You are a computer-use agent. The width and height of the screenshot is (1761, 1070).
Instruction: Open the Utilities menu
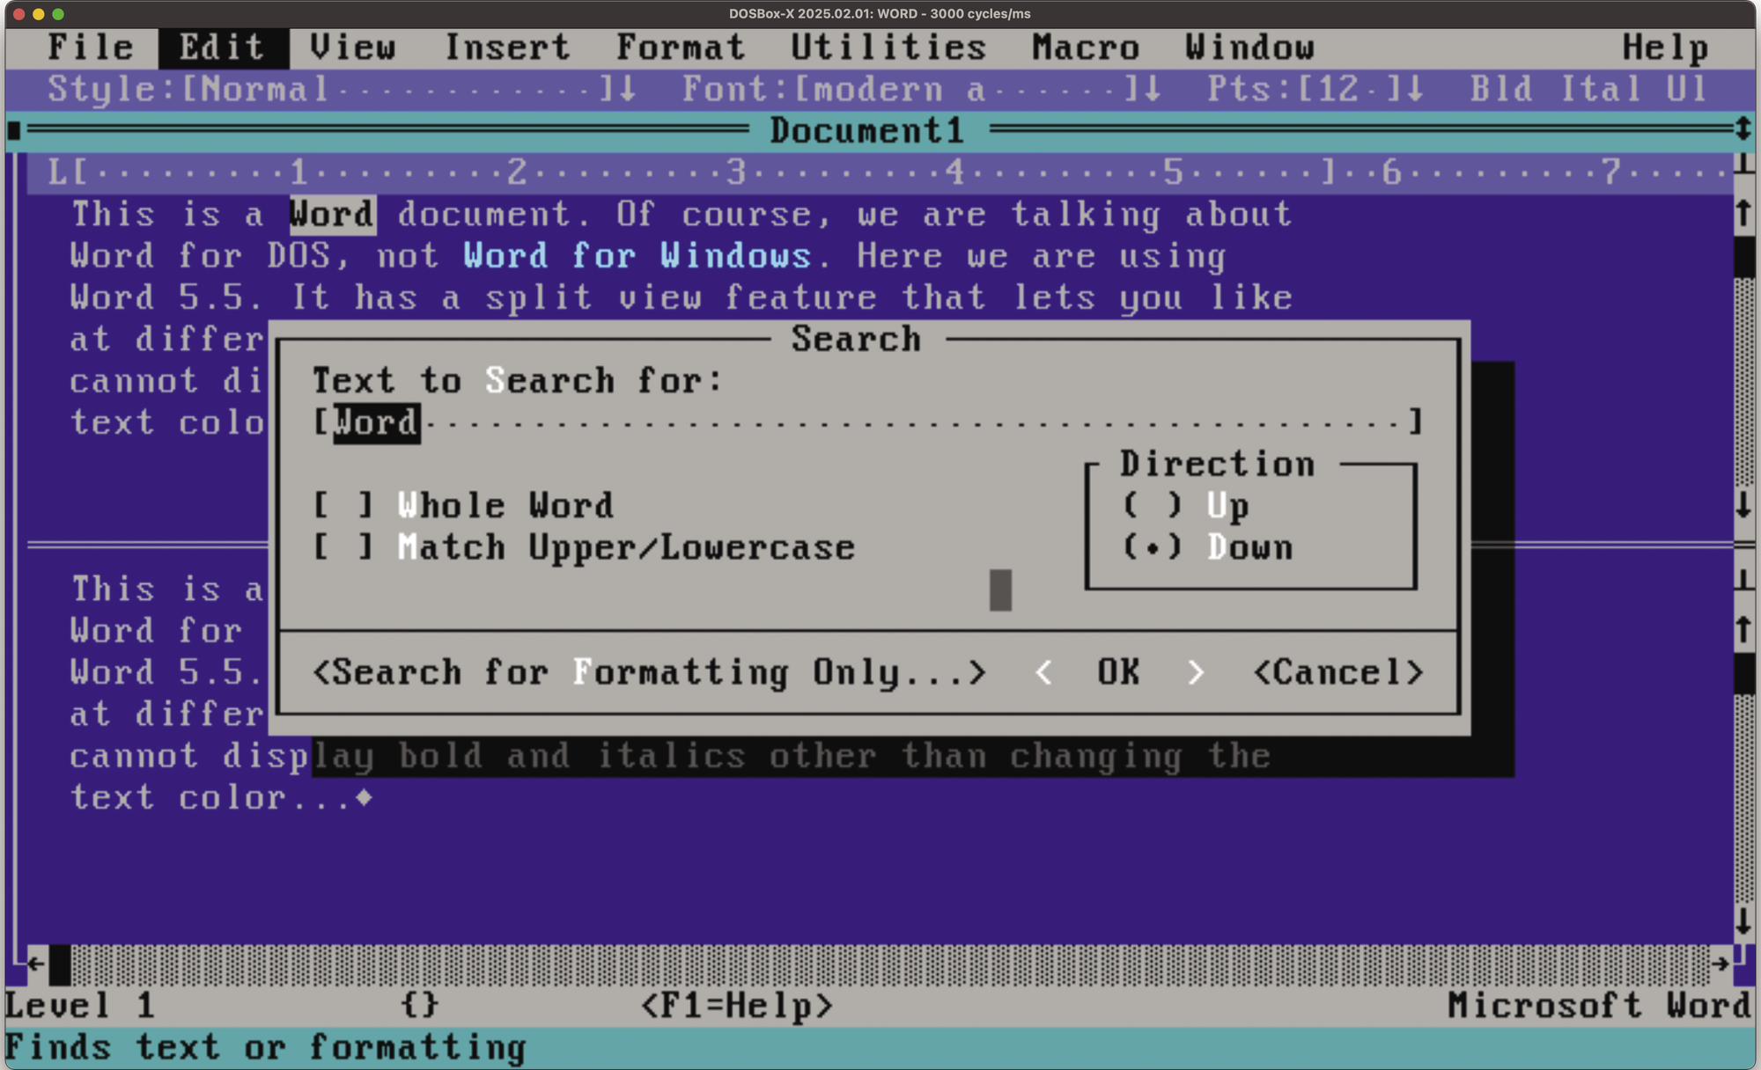[888, 48]
